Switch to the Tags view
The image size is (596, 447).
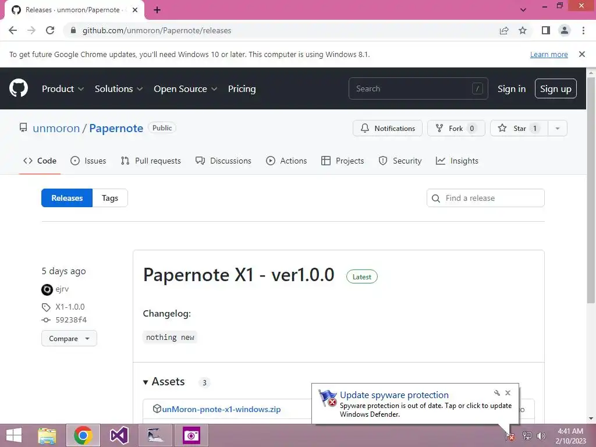(110, 198)
